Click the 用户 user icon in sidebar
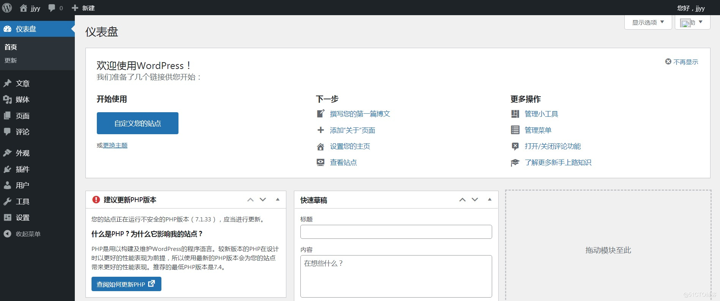The height and width of the screenshot is (301, 720). click(x=7, y=185)
